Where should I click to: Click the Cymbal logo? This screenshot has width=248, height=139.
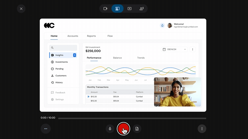tap(49, 25)
